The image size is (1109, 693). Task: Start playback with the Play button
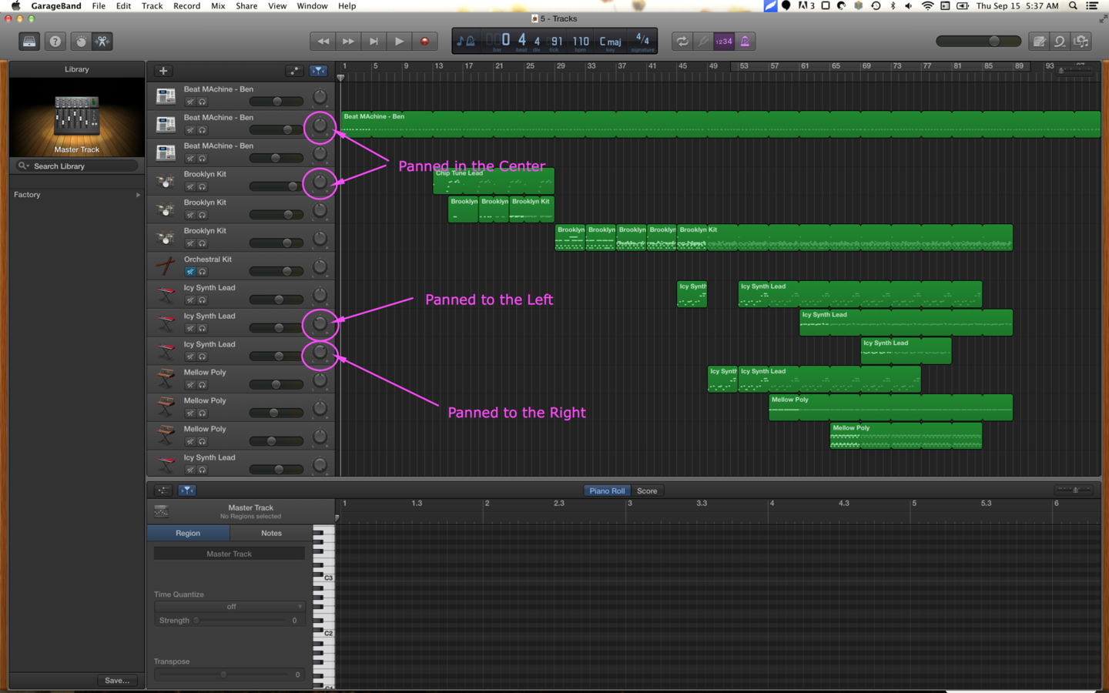point(399,42)
